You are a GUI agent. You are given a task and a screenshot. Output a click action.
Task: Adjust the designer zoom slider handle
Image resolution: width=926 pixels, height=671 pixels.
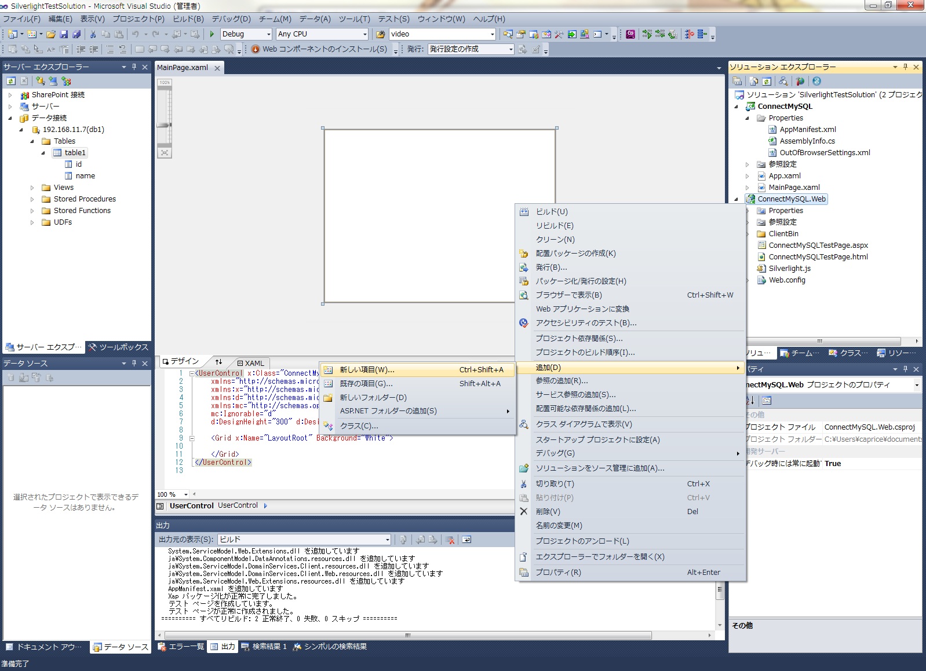point(165,125)
